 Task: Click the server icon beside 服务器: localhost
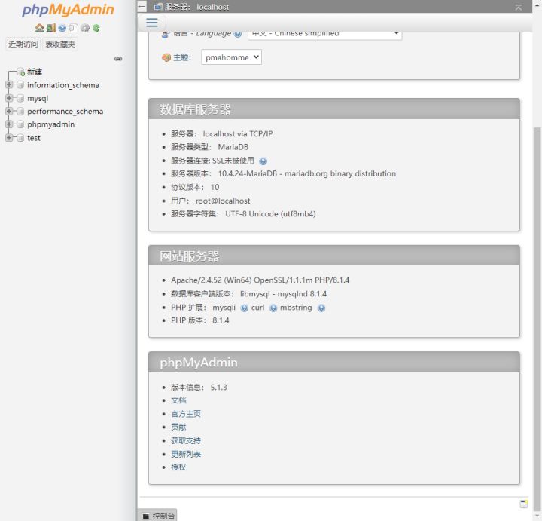click(x=158, y=7)
